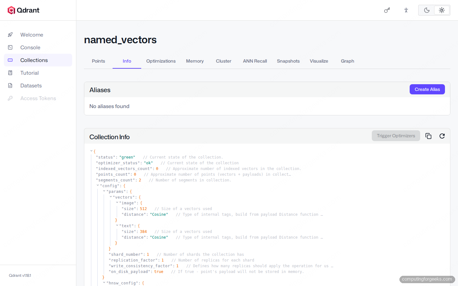The height and width of the screenshot is (286, 458).
Task: Click the Trigger Optimizers button
Action: click(396, 136)
